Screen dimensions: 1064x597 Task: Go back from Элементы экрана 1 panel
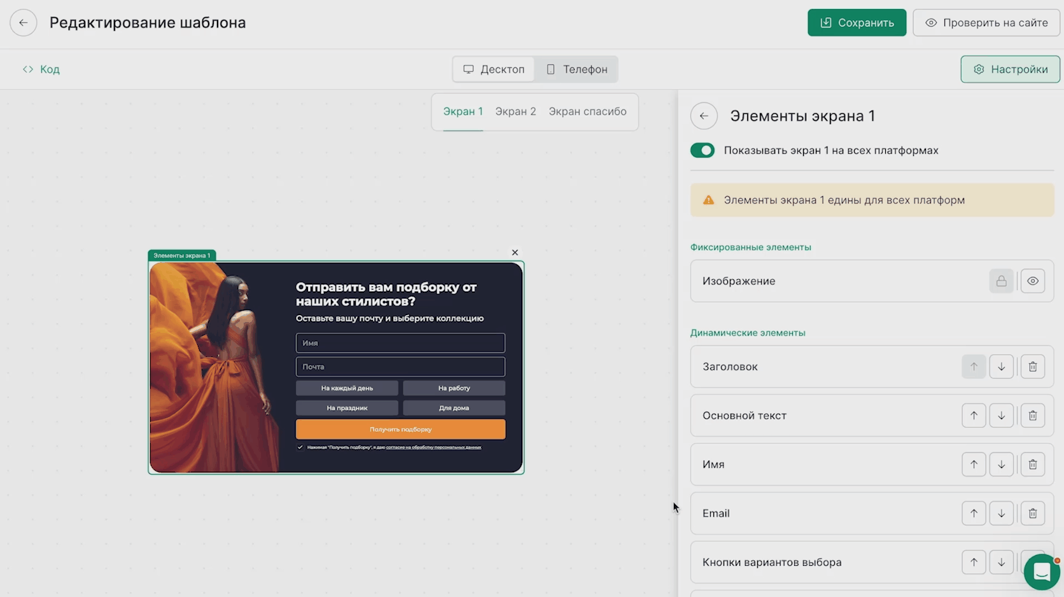coord(704,116)
